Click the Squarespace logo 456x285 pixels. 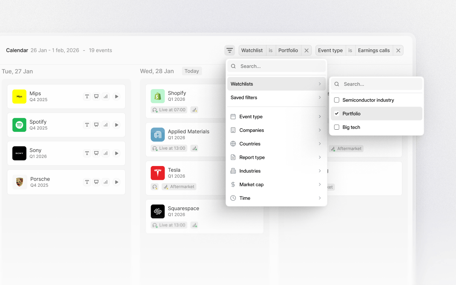pos(157,212)
